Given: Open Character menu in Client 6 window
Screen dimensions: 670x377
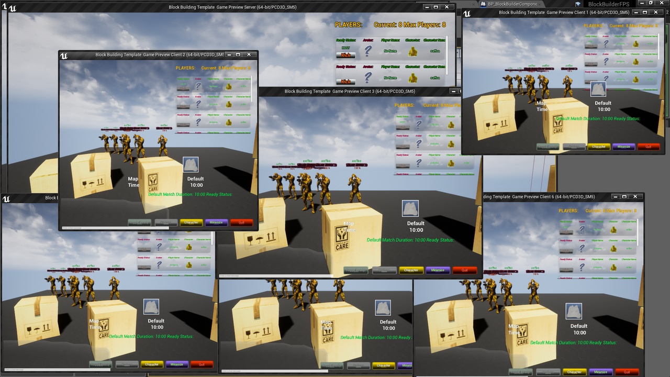Looking at the screenshot, I should (x=574, y=372).
